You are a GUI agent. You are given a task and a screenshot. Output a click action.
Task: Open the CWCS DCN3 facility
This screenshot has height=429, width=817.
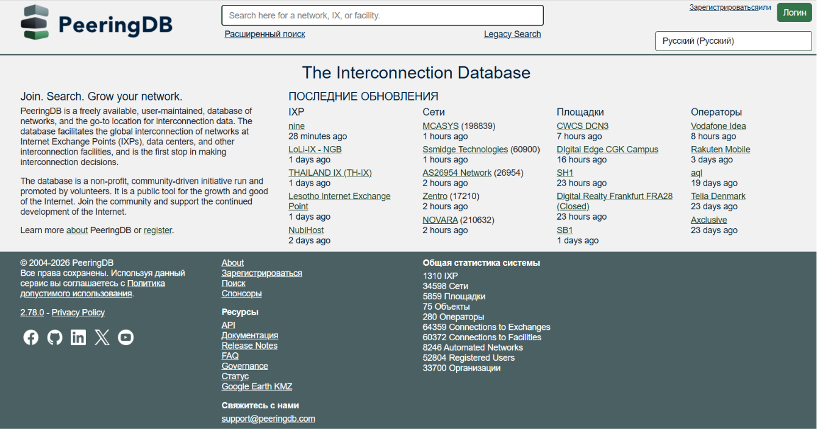click(582, 126)
